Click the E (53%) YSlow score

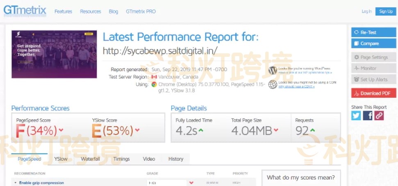(112, 130)
